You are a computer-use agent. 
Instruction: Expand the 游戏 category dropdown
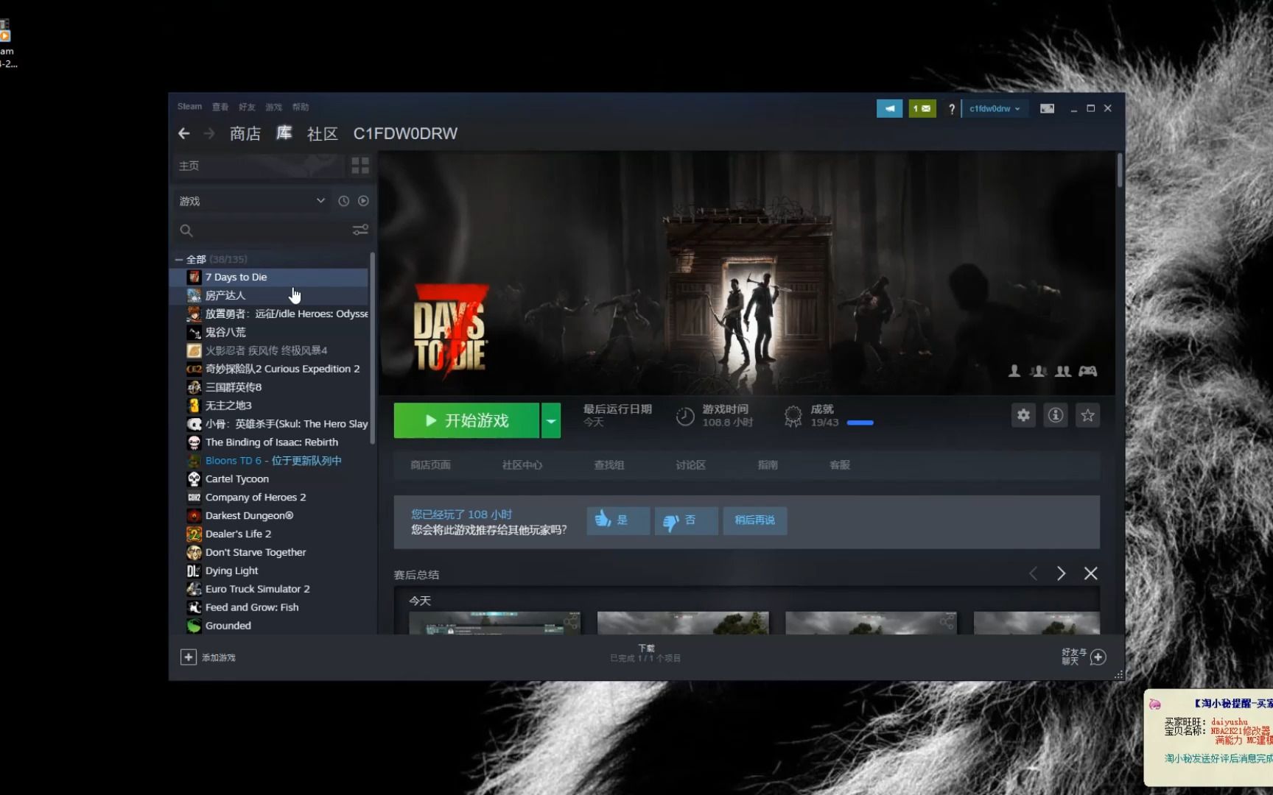point(320,201)
